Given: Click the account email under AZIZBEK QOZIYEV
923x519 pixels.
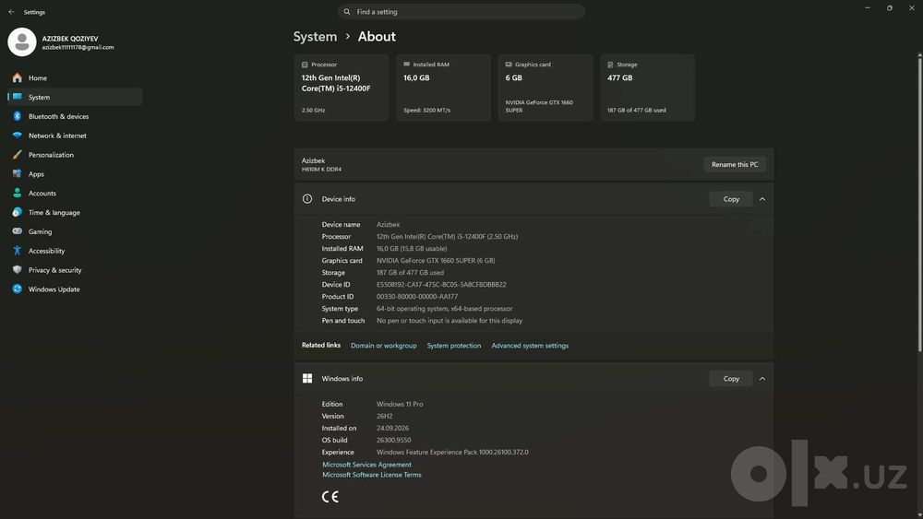Looking at the screenshot, I should click(x=78, y=48).
